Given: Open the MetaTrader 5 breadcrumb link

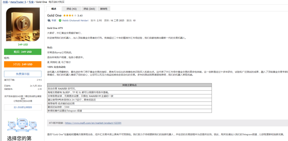Looking at the screenshot, I should click(18, 2).
